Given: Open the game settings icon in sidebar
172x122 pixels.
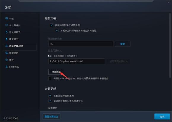Looking at the screenshot, I should (x=7, y=53).
